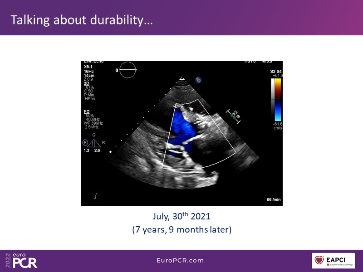The width and height of the screenshot is (363, 272).
Task: Click the '7 years, 9 months later' text
Action: 181,230
